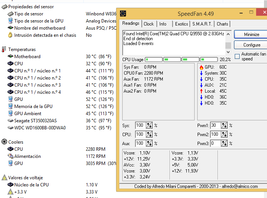
Task: Click the Tipo de sensor de la GPU monitor icon
Action: 10,21
